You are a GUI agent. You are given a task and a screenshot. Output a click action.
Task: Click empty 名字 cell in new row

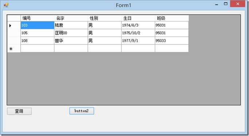tap(71, 48)
